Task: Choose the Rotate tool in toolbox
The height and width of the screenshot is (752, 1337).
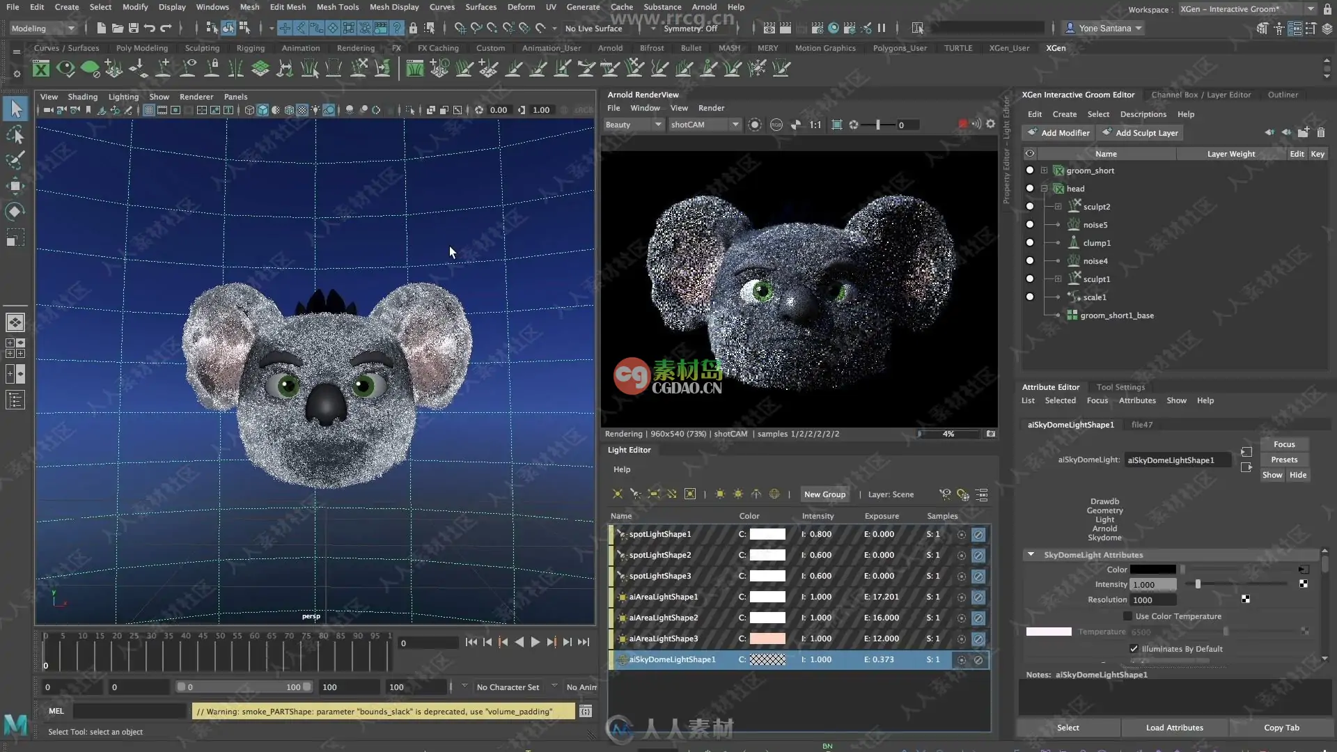Action: coord(15,212)
